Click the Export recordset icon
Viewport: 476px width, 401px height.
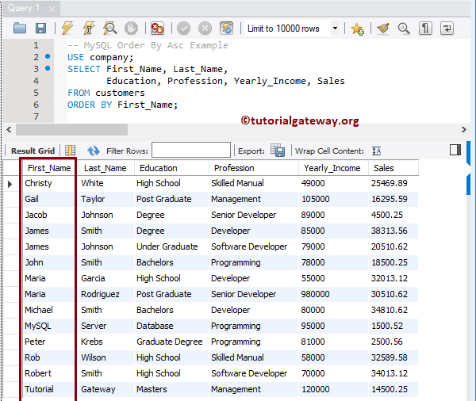(278, 151)
